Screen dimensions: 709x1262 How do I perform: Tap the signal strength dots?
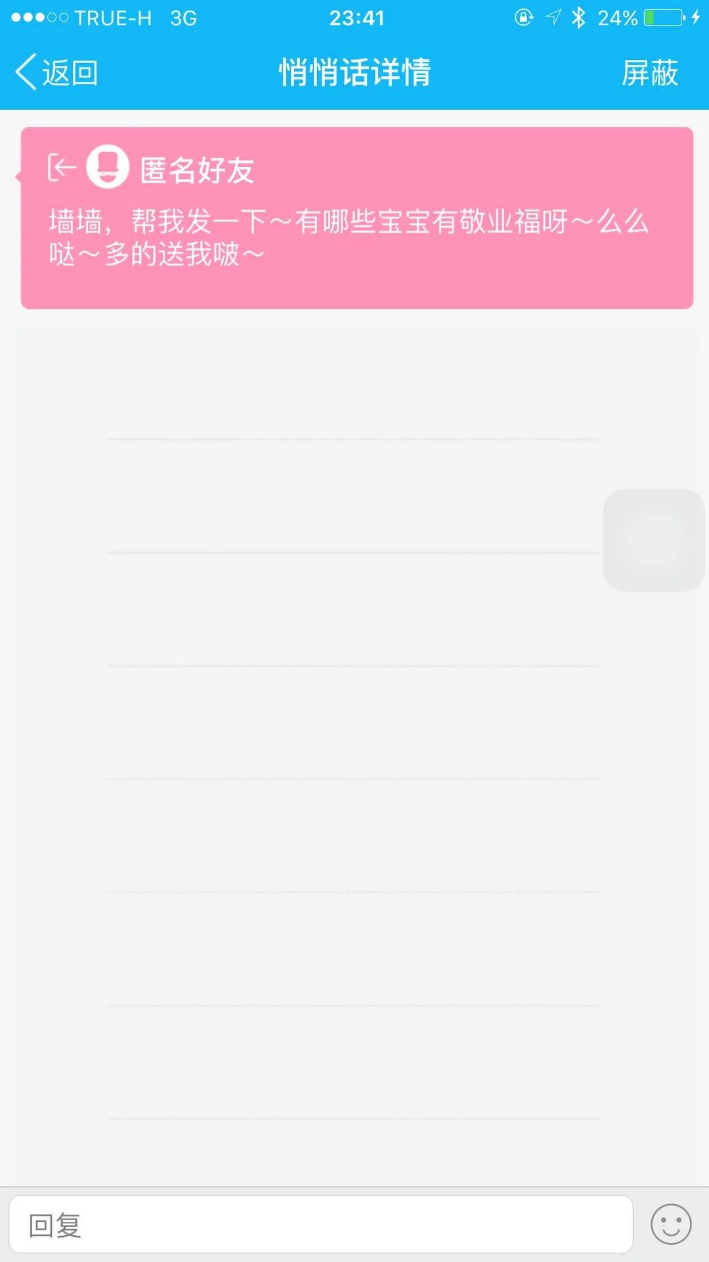point(39,18)
